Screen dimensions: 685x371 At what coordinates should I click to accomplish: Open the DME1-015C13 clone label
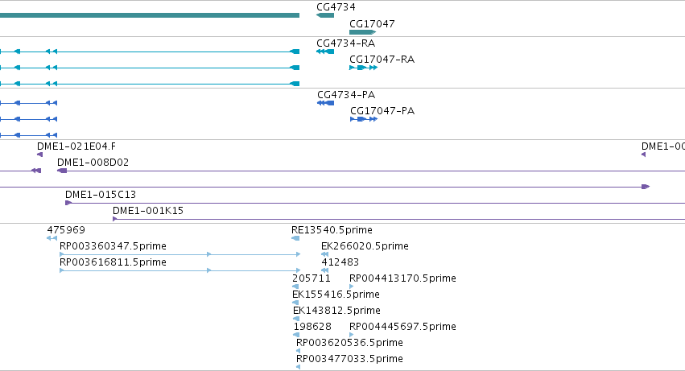[101, 195]
